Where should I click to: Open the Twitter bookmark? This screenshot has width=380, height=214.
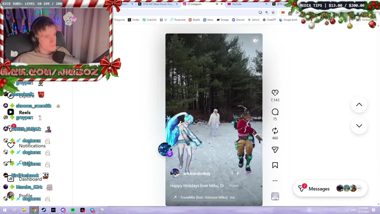pos(134,20)
